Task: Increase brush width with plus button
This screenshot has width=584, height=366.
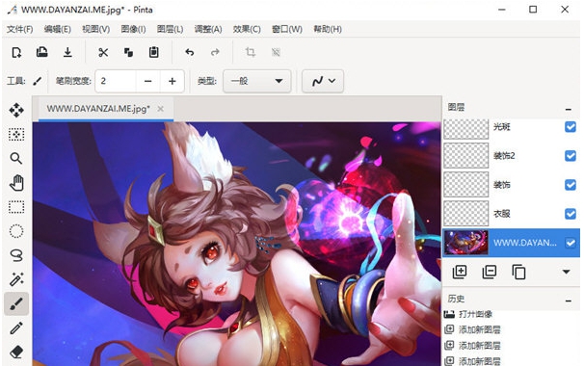Action: (173, 81)
